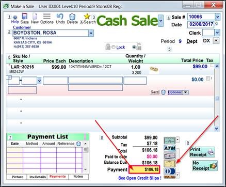Open the Sale number dropdown
Image resolution: width=226 pixels, height=187 pixels.
click(218, 17)
